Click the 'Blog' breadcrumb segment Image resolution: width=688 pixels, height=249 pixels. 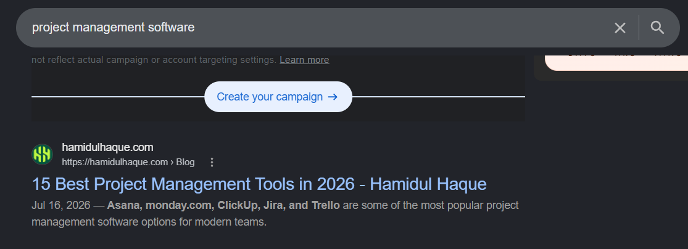click(185, 162)
